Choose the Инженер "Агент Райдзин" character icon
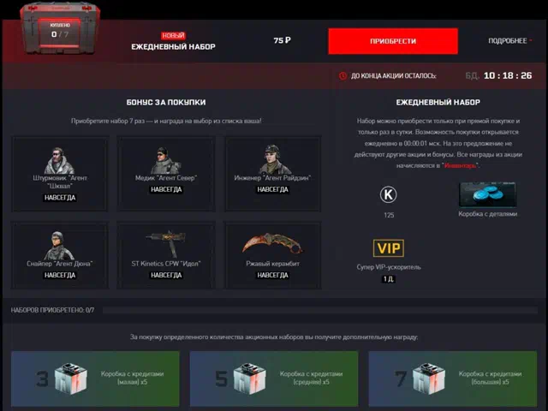This screenshot has height=411, width=548. 272,159
